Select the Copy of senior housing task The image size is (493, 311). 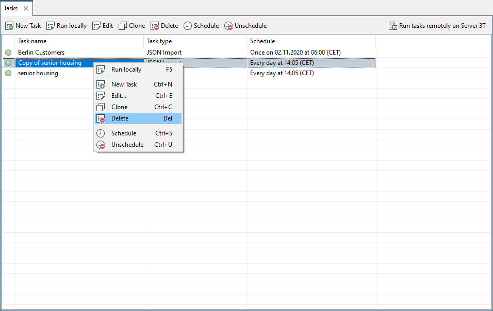[x=50, y=63]
